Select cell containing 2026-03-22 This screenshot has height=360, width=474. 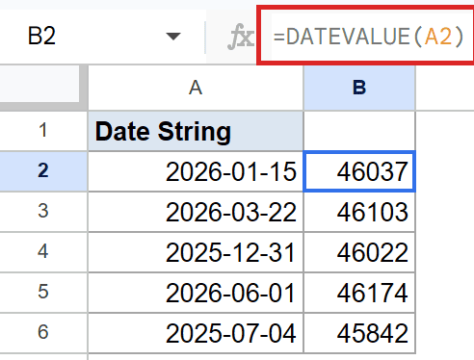tap(196, 212)
